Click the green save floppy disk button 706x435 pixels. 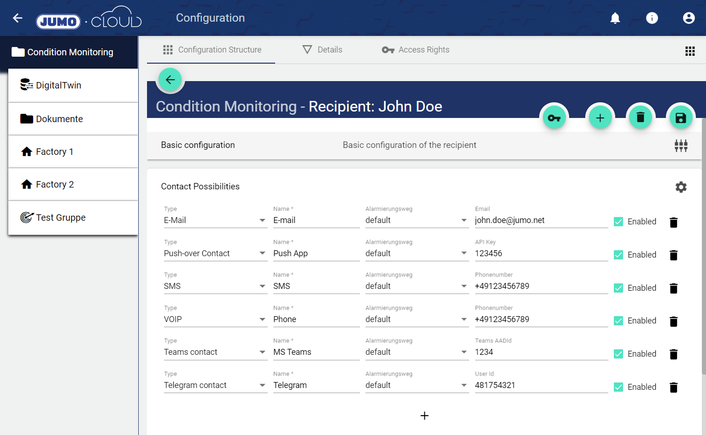680,118
